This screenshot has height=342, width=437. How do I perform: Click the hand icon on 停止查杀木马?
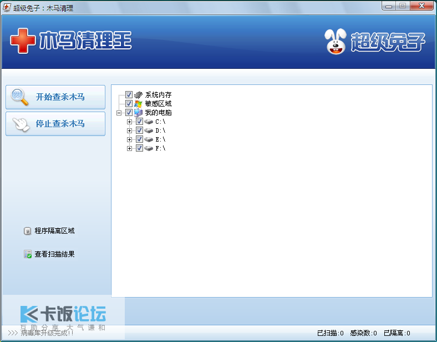tap(21, 124)
